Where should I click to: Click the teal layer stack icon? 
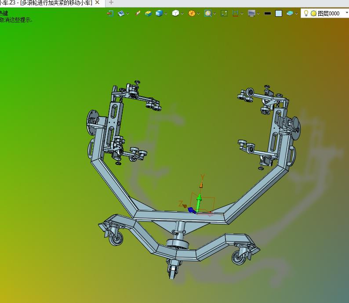[x=290, y=14]
